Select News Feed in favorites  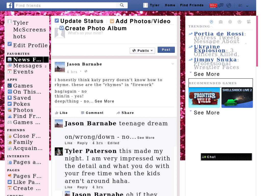click(27, 59)
